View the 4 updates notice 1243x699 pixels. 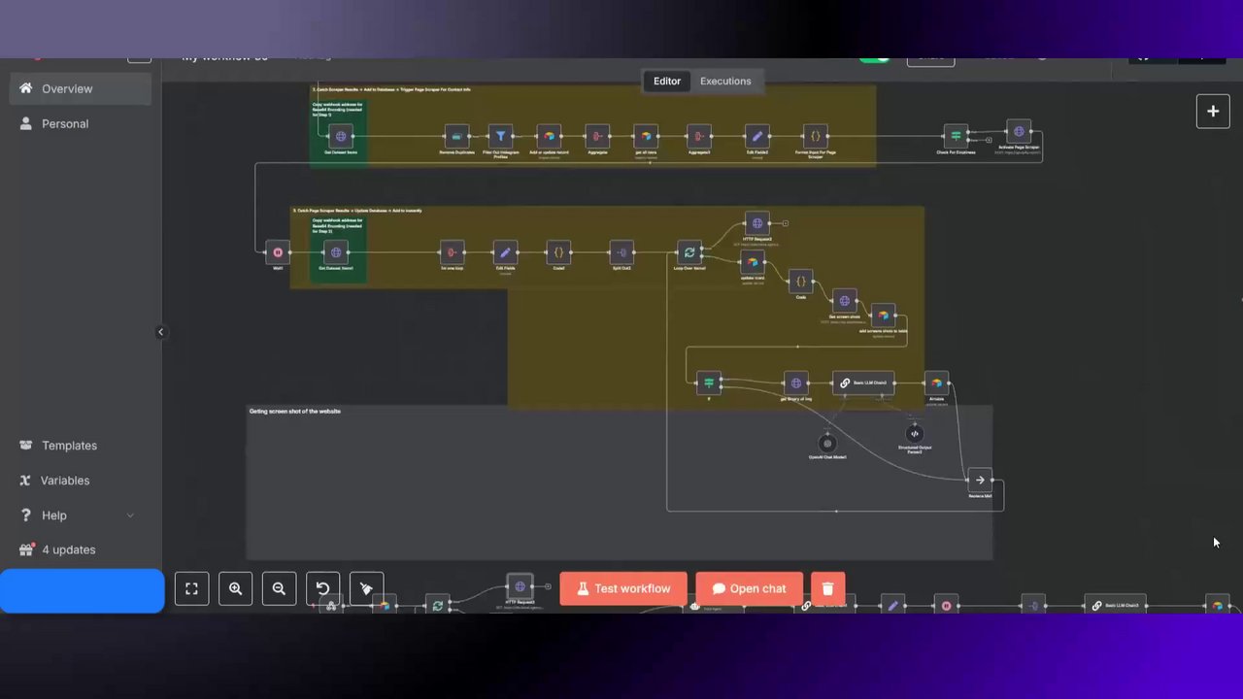pos(81,549)
